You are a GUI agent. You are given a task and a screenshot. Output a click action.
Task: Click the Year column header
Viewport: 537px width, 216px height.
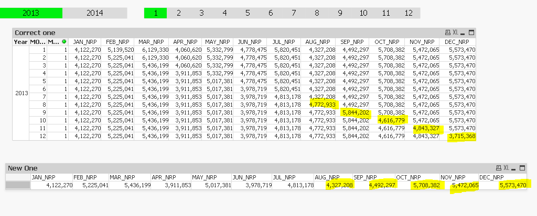[x=20, y=42]
